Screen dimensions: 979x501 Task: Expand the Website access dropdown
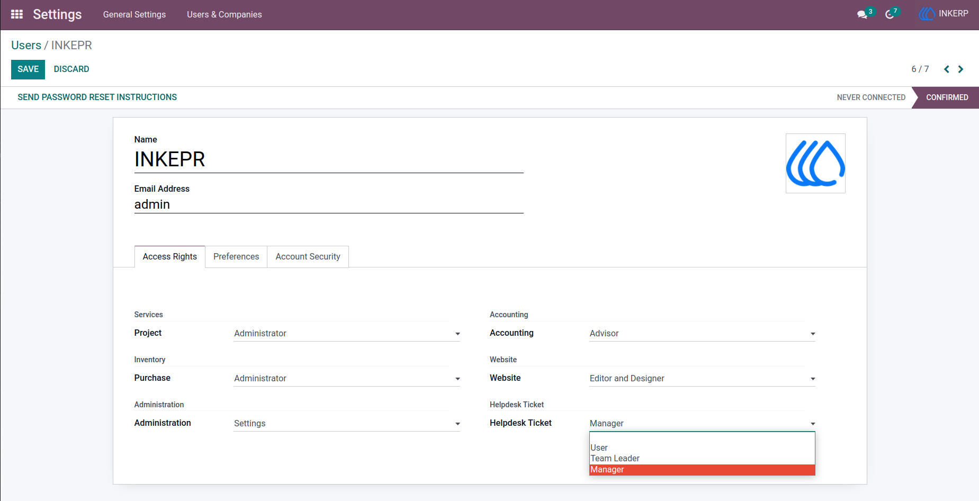pyautogui.click(x=702, y=378)
